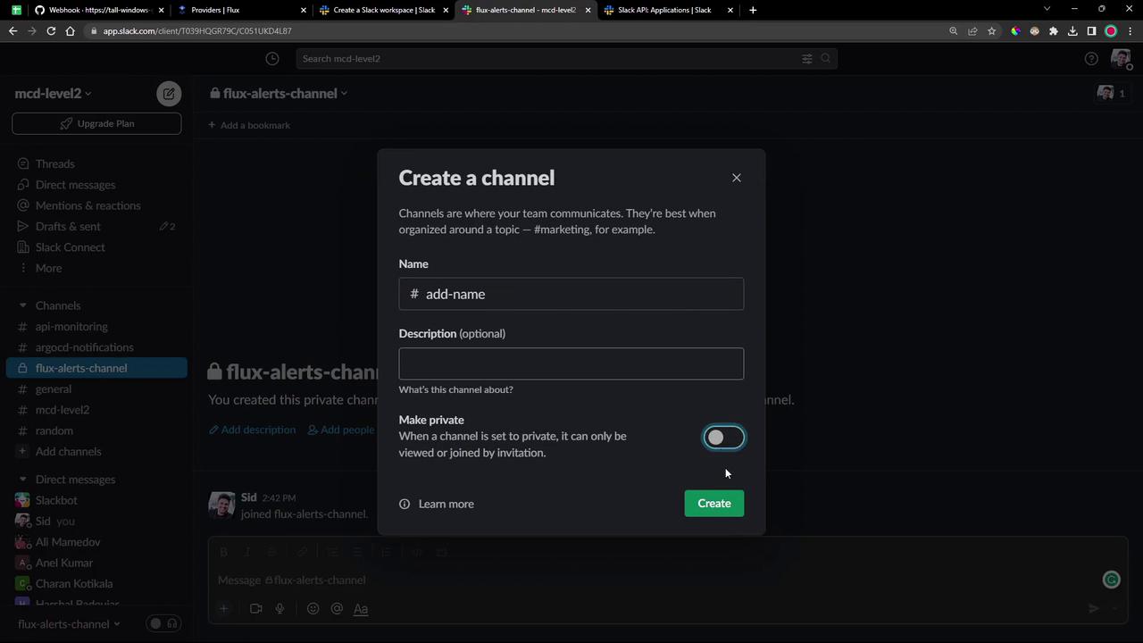Click the channel Name input field

[x=571, y=294]
